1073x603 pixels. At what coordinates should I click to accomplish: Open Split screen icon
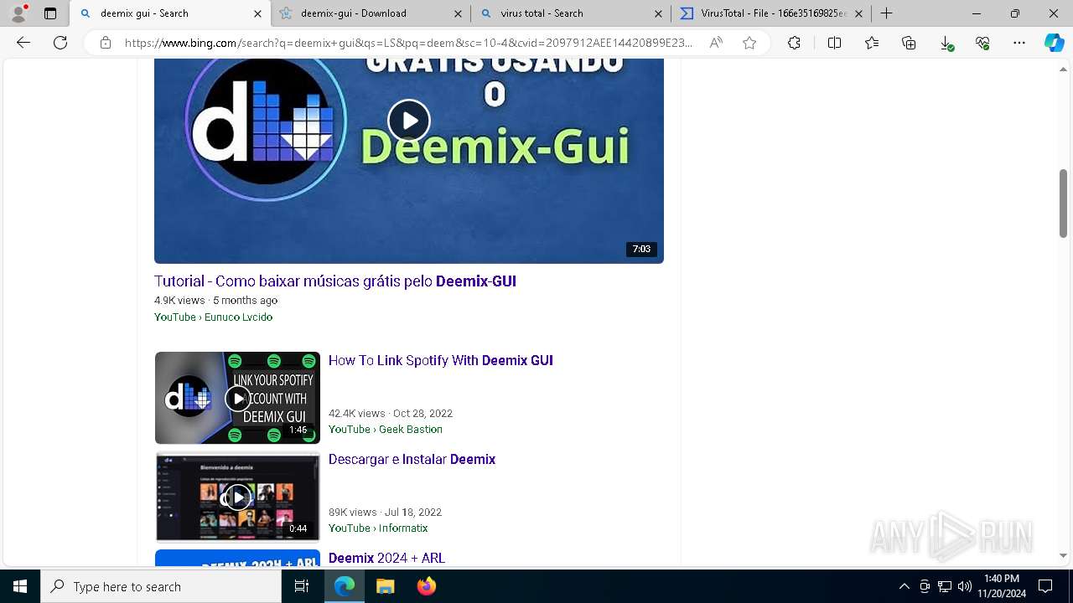834,43
